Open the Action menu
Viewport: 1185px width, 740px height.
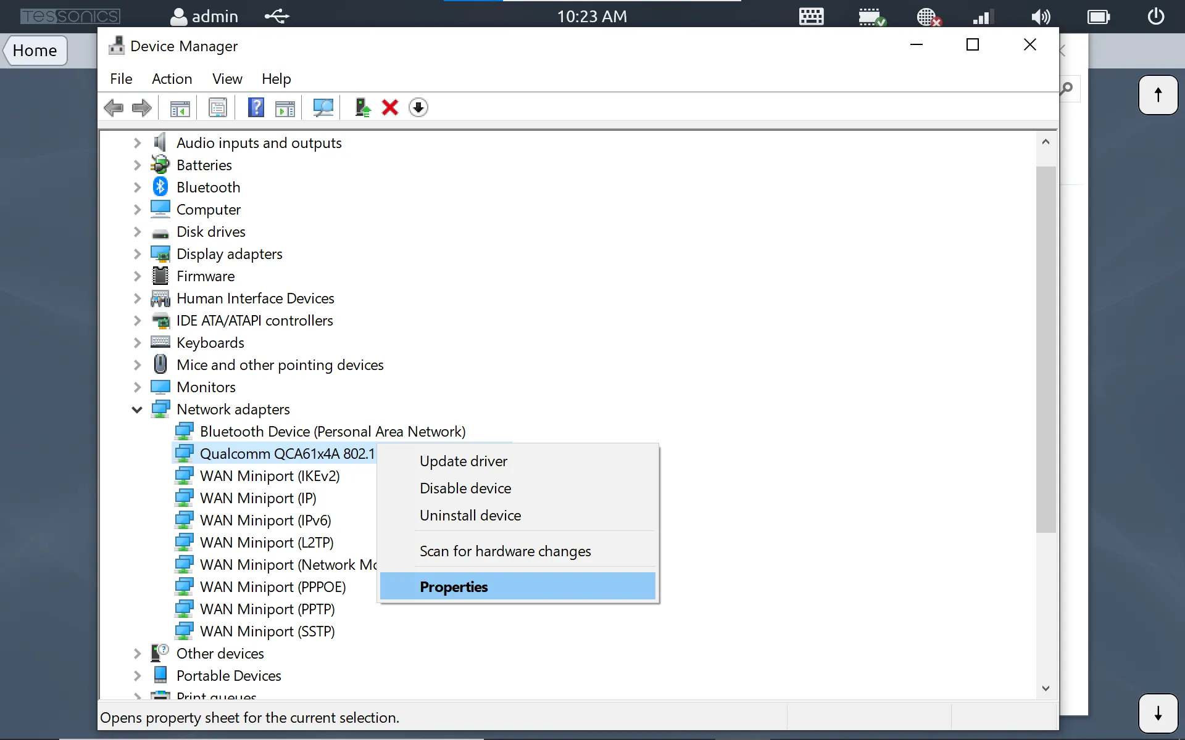click(x=172, y=79)
